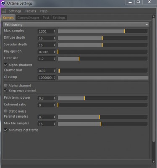This screenshot has width=157, height=168.
Task: Click the Cinema 4D logo icon in title bar
Action: tap(3, 3)
